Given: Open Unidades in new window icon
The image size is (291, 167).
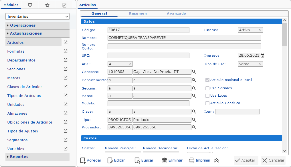Looking at the screenshot, I should pyautogui.click(x=66, y=104).
